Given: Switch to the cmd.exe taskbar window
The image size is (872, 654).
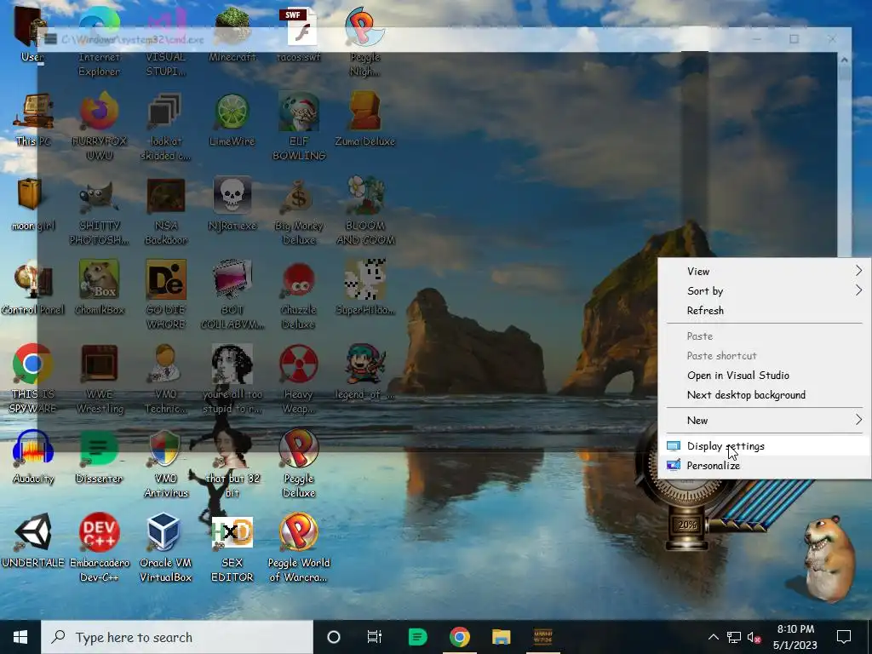Looking at the screenshot, I should (542, 637).
